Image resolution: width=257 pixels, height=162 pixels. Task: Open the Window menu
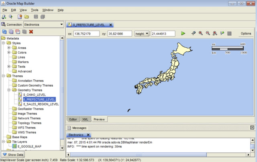(48, 10)
